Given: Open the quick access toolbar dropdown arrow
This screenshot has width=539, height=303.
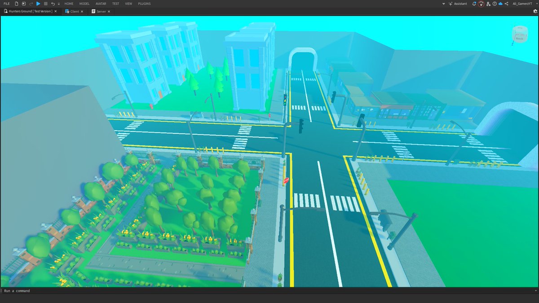Looking at the screenshot, I should click(58, 4).
